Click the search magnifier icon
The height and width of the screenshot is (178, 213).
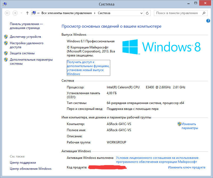point(204,13)
